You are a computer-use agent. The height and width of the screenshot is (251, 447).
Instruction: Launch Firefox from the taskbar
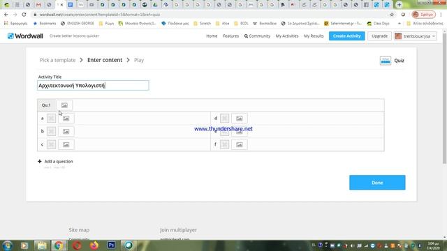94,245
